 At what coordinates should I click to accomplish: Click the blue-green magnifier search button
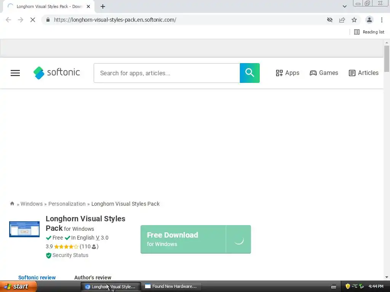click(x=250, y=73)
